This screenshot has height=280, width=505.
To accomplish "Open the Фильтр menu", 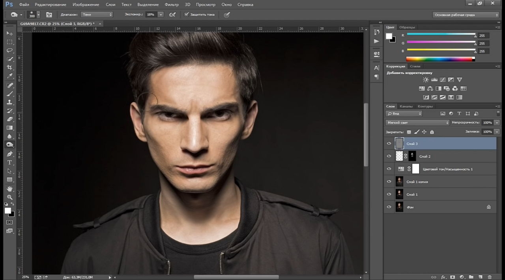I will 172,5.
